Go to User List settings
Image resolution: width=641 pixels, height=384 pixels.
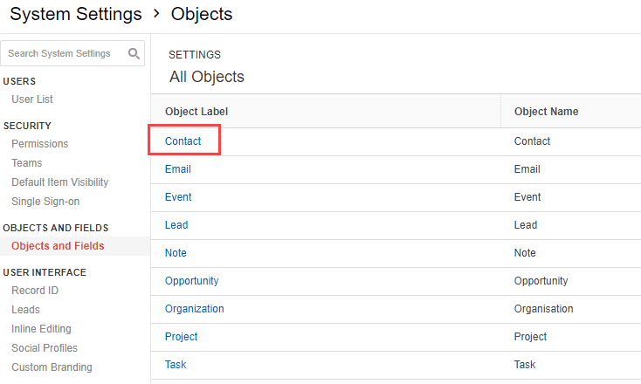32,99
